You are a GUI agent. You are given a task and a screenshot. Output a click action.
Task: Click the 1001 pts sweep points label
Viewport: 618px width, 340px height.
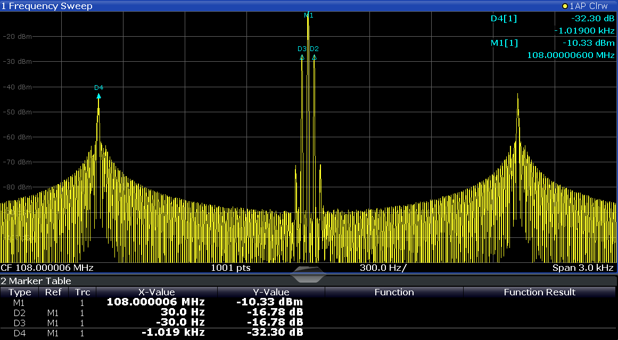[230, 268]
